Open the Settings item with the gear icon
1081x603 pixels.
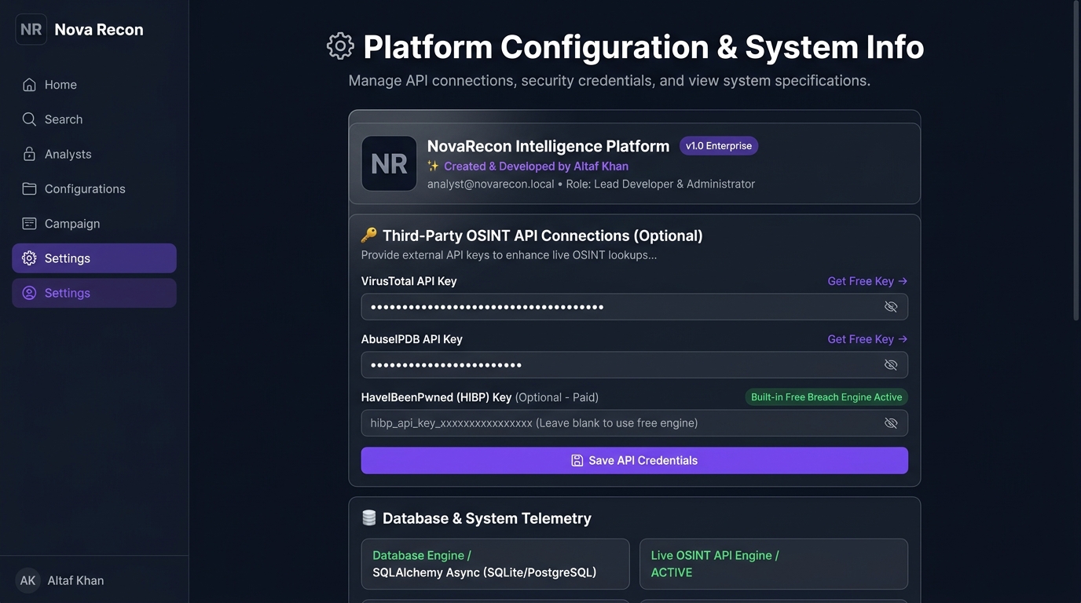[94, 258]
